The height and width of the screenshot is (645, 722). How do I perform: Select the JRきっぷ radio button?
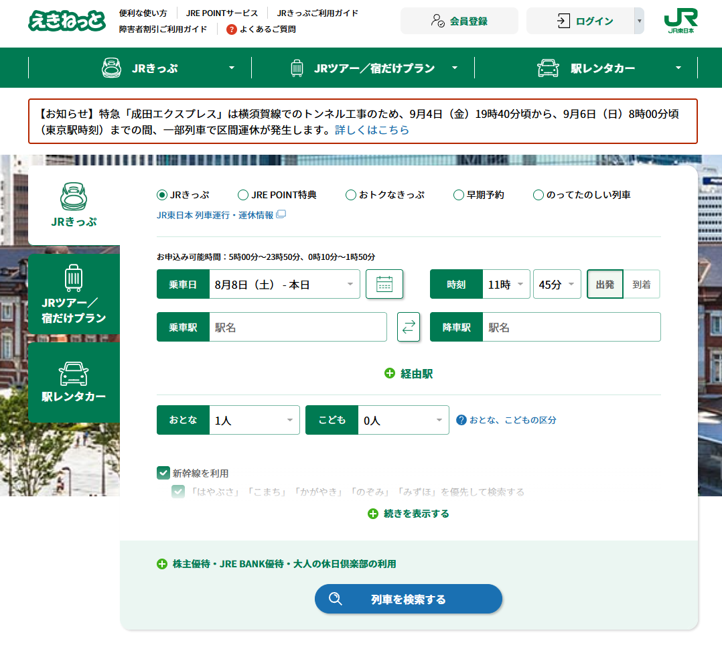(x=162, y=195)
